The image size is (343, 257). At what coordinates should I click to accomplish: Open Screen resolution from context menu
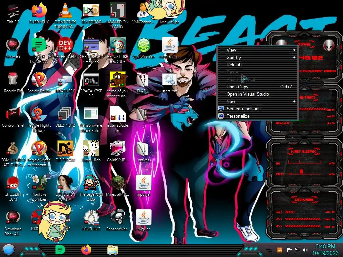(x=258, y=109)
